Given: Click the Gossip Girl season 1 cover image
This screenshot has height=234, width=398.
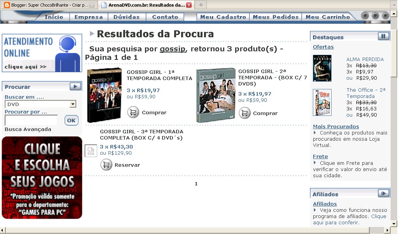Looking at the screenshot, I should (x=104, y=95).
